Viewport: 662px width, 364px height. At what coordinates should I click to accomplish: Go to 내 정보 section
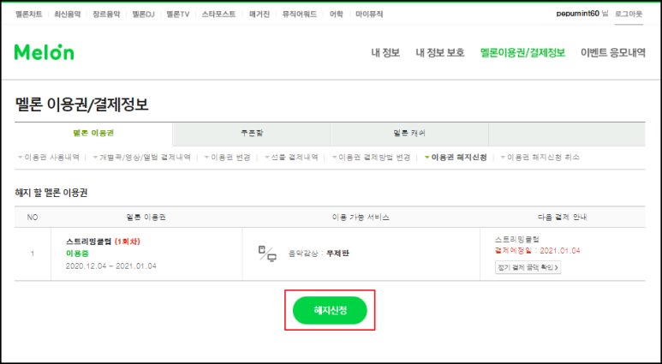point(385,52)
